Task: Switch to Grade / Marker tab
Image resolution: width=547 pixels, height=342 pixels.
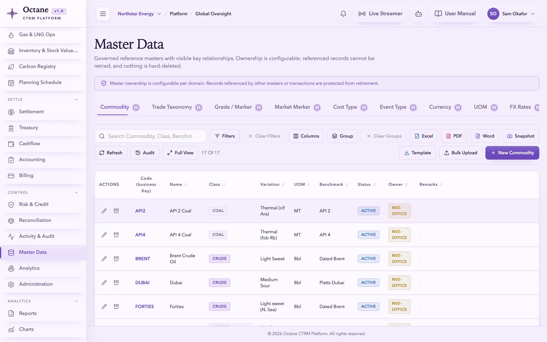Action: pos(233,107)
